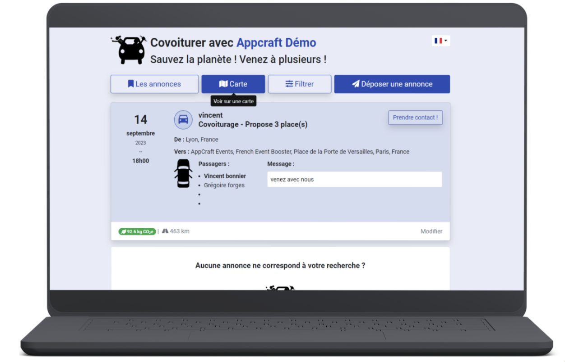Click the Modifier link on the listing
The height and width of the screenshot is (362, 565).
(431, 231)
